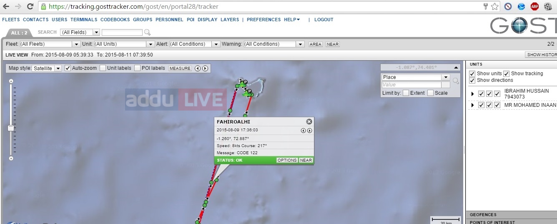Open the PREFERENCES menu
Image resolution: width=557 pixels, height=224 pixels.
pos(263,20)
